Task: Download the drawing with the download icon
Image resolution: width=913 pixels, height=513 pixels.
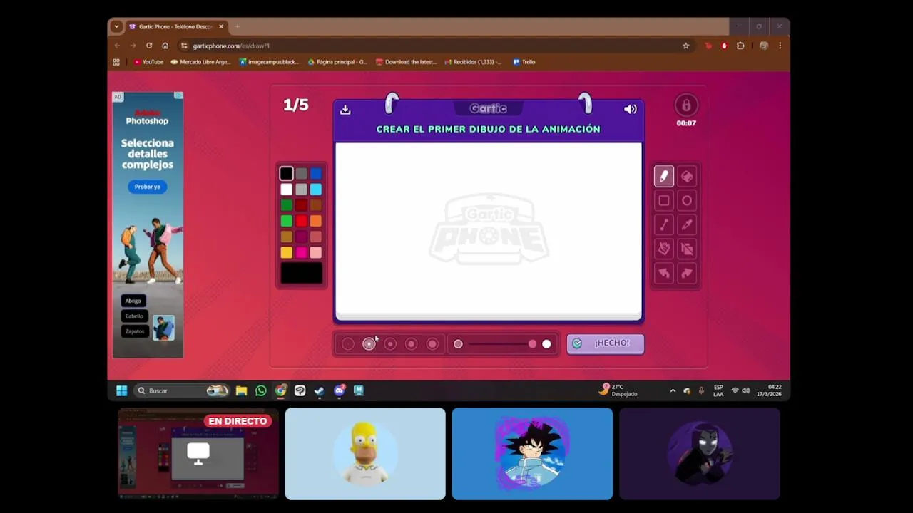Action: 345,109
